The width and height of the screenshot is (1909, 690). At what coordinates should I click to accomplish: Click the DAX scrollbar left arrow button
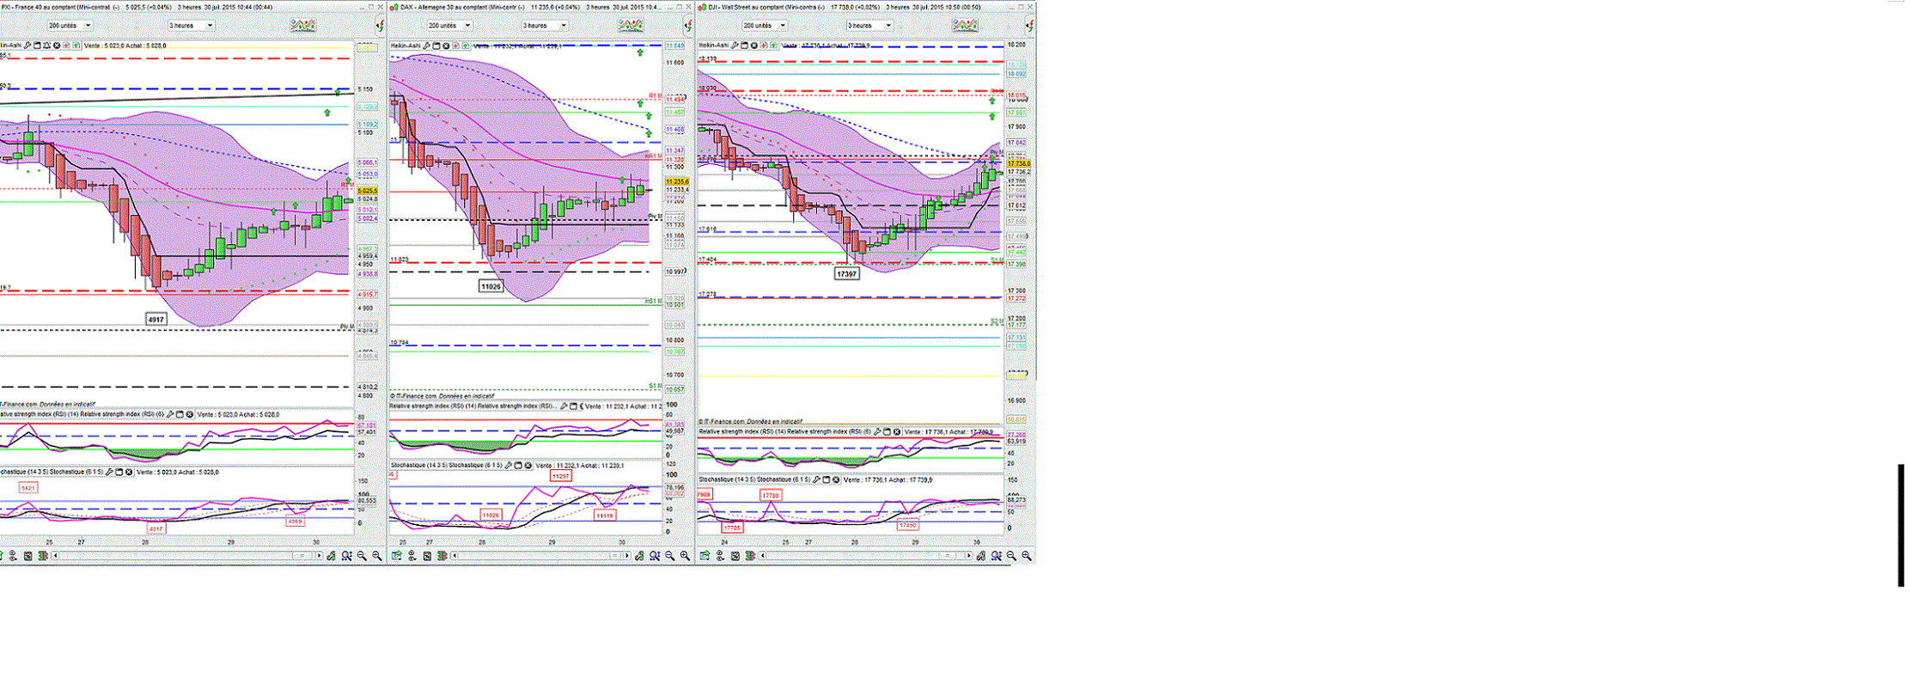454,556
